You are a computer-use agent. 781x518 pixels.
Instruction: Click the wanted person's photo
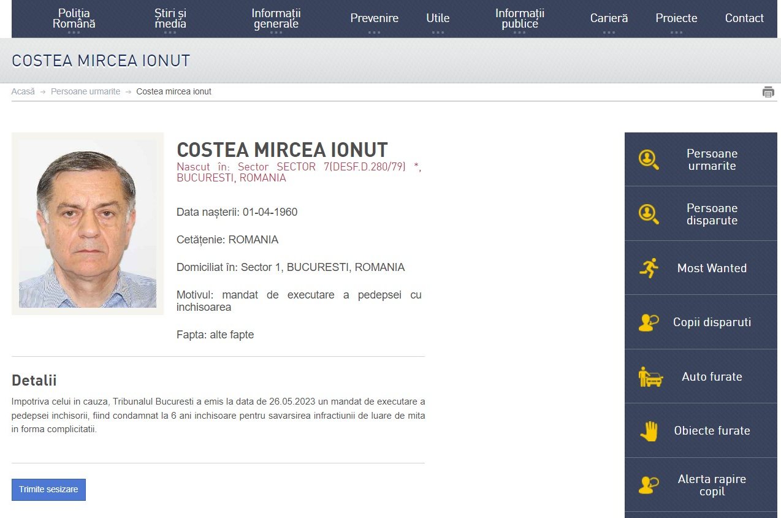coord(88,224)
